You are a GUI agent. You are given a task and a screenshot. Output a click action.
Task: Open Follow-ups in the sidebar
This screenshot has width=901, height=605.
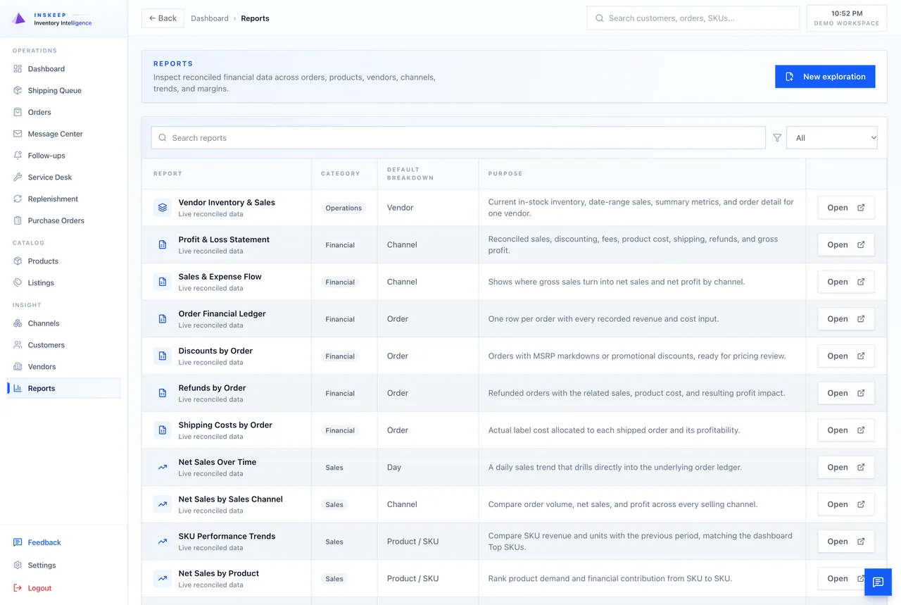tap(63, 156)
